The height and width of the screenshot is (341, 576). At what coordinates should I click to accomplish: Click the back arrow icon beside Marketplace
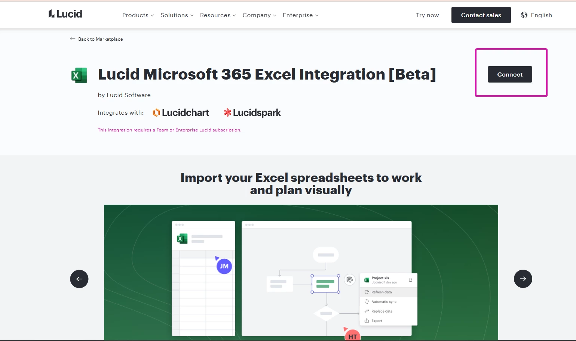point(73,39)
